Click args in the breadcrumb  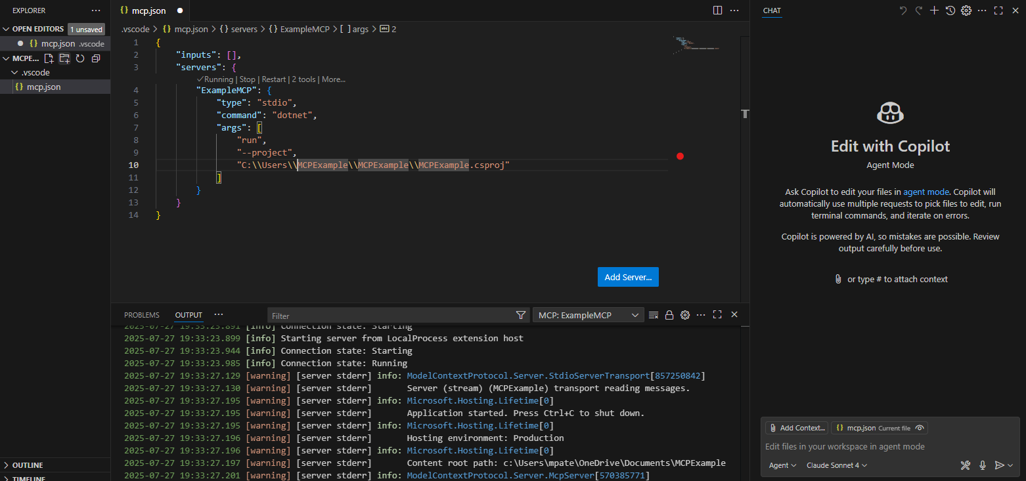pos(354,29)
